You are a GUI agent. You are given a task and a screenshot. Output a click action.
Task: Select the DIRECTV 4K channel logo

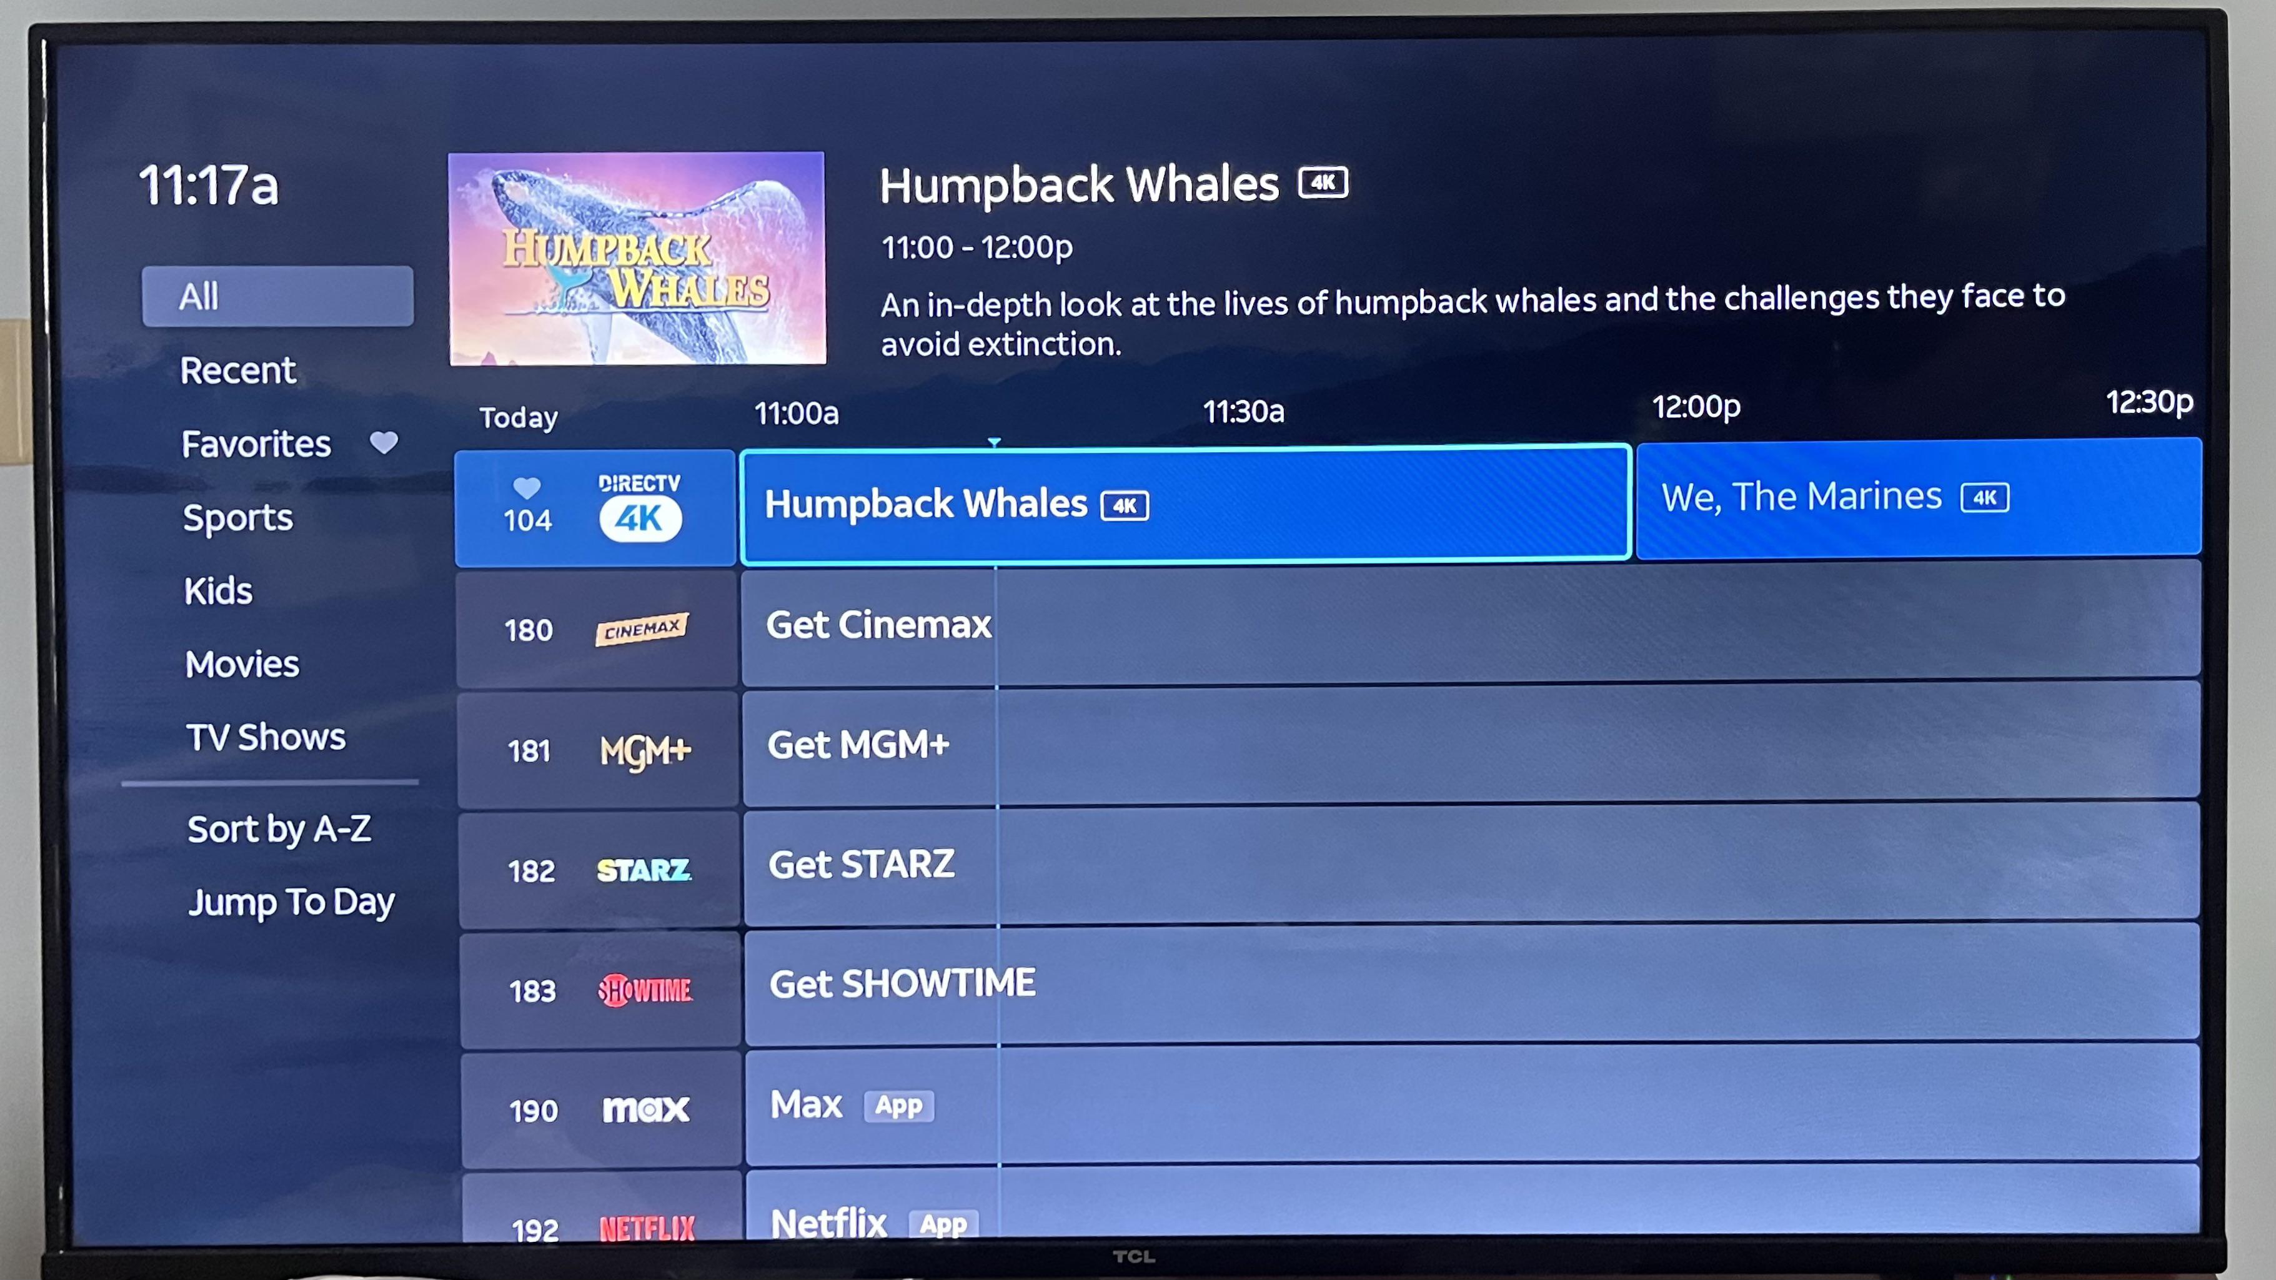(640, 507)
